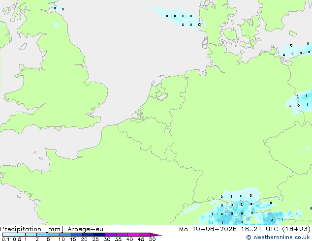Click the '(18+03)' forecast step text
312x241 pixels.
coord(296,229)
